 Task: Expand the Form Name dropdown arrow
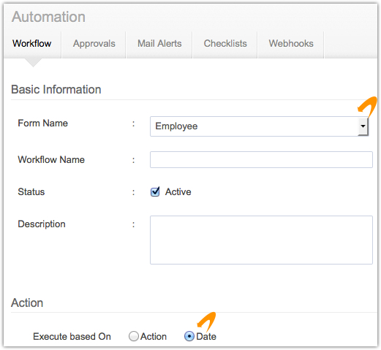(363, 126)
